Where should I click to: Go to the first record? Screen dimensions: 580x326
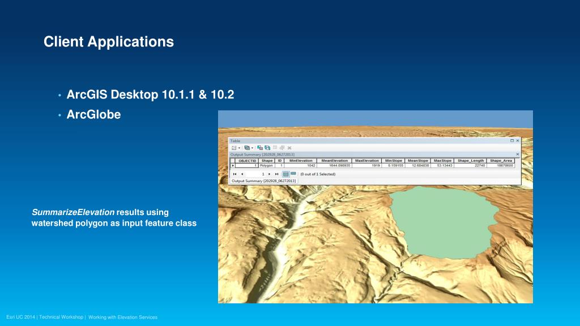pyautogui.click(x=234, y=174)
